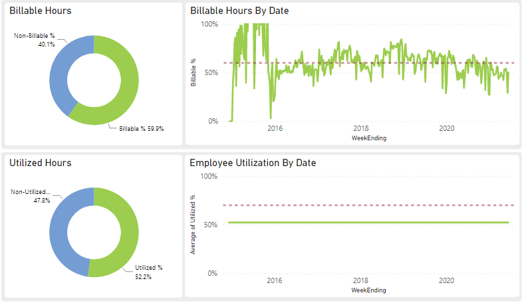Image resolution: width=522 pixels, height=303 pixels.
Task: Click the 'Non-Utilized...' truncated label
Action: (31, 192)
